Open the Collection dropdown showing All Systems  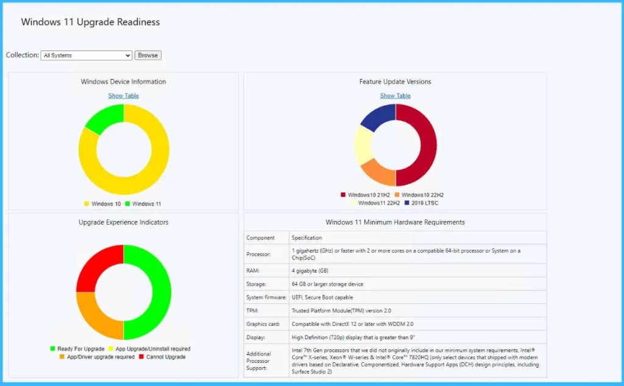[x=87, y=55]
